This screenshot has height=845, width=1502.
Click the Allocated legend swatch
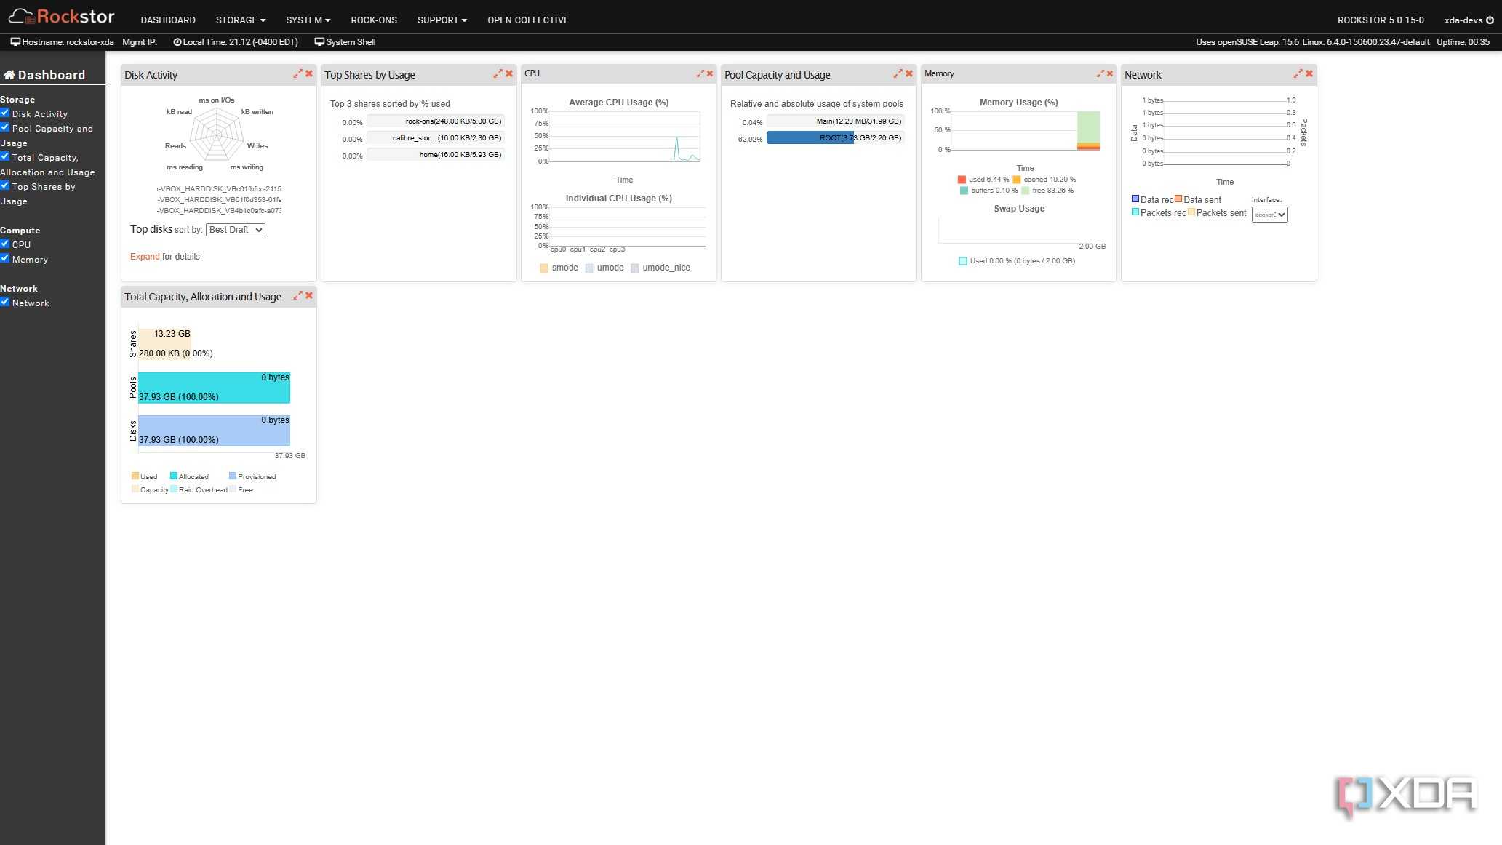pyautogui.click(x=174, y=476)
